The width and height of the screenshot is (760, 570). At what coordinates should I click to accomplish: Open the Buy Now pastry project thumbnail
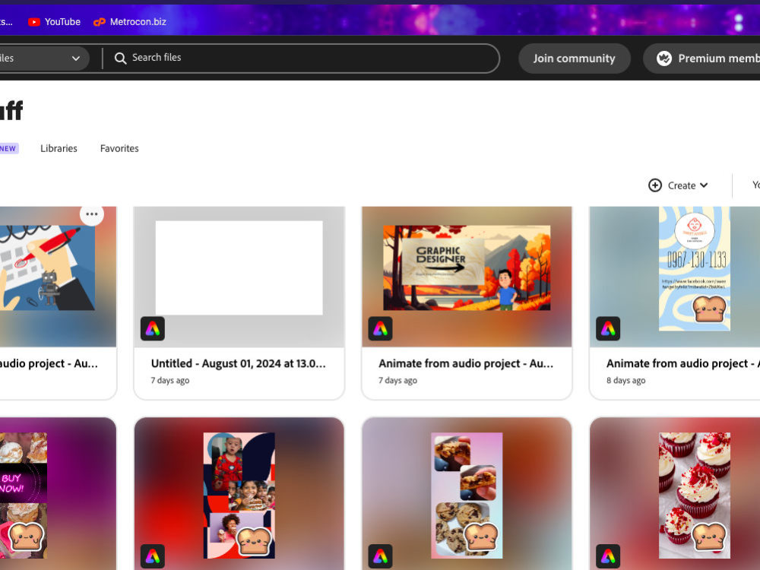tap(24, 496)
